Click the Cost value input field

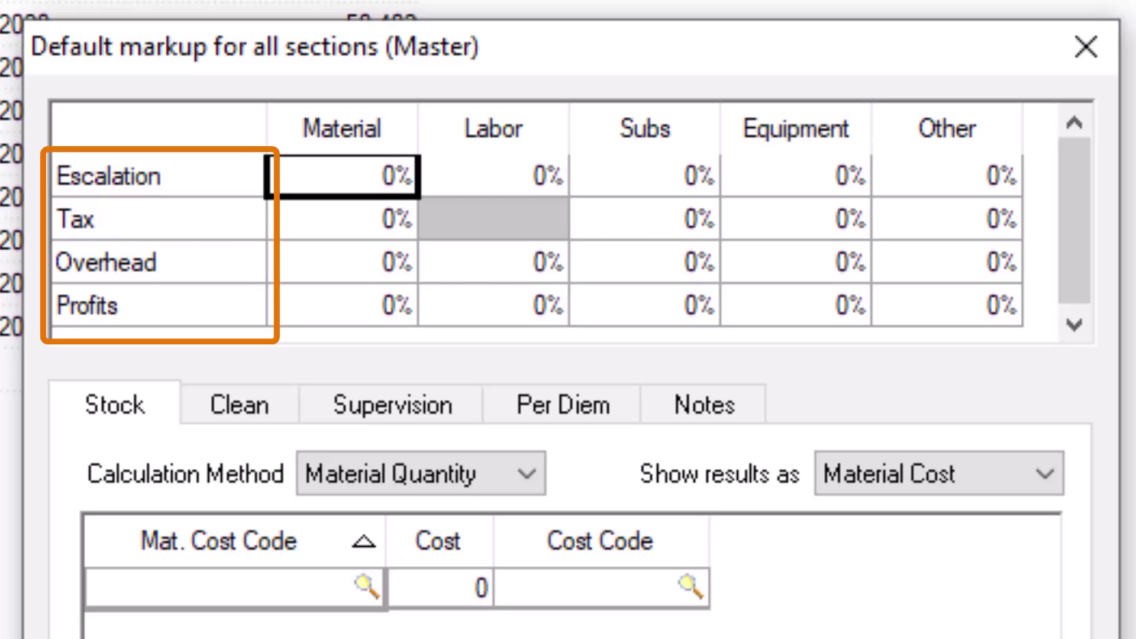(x=440, y=588)
